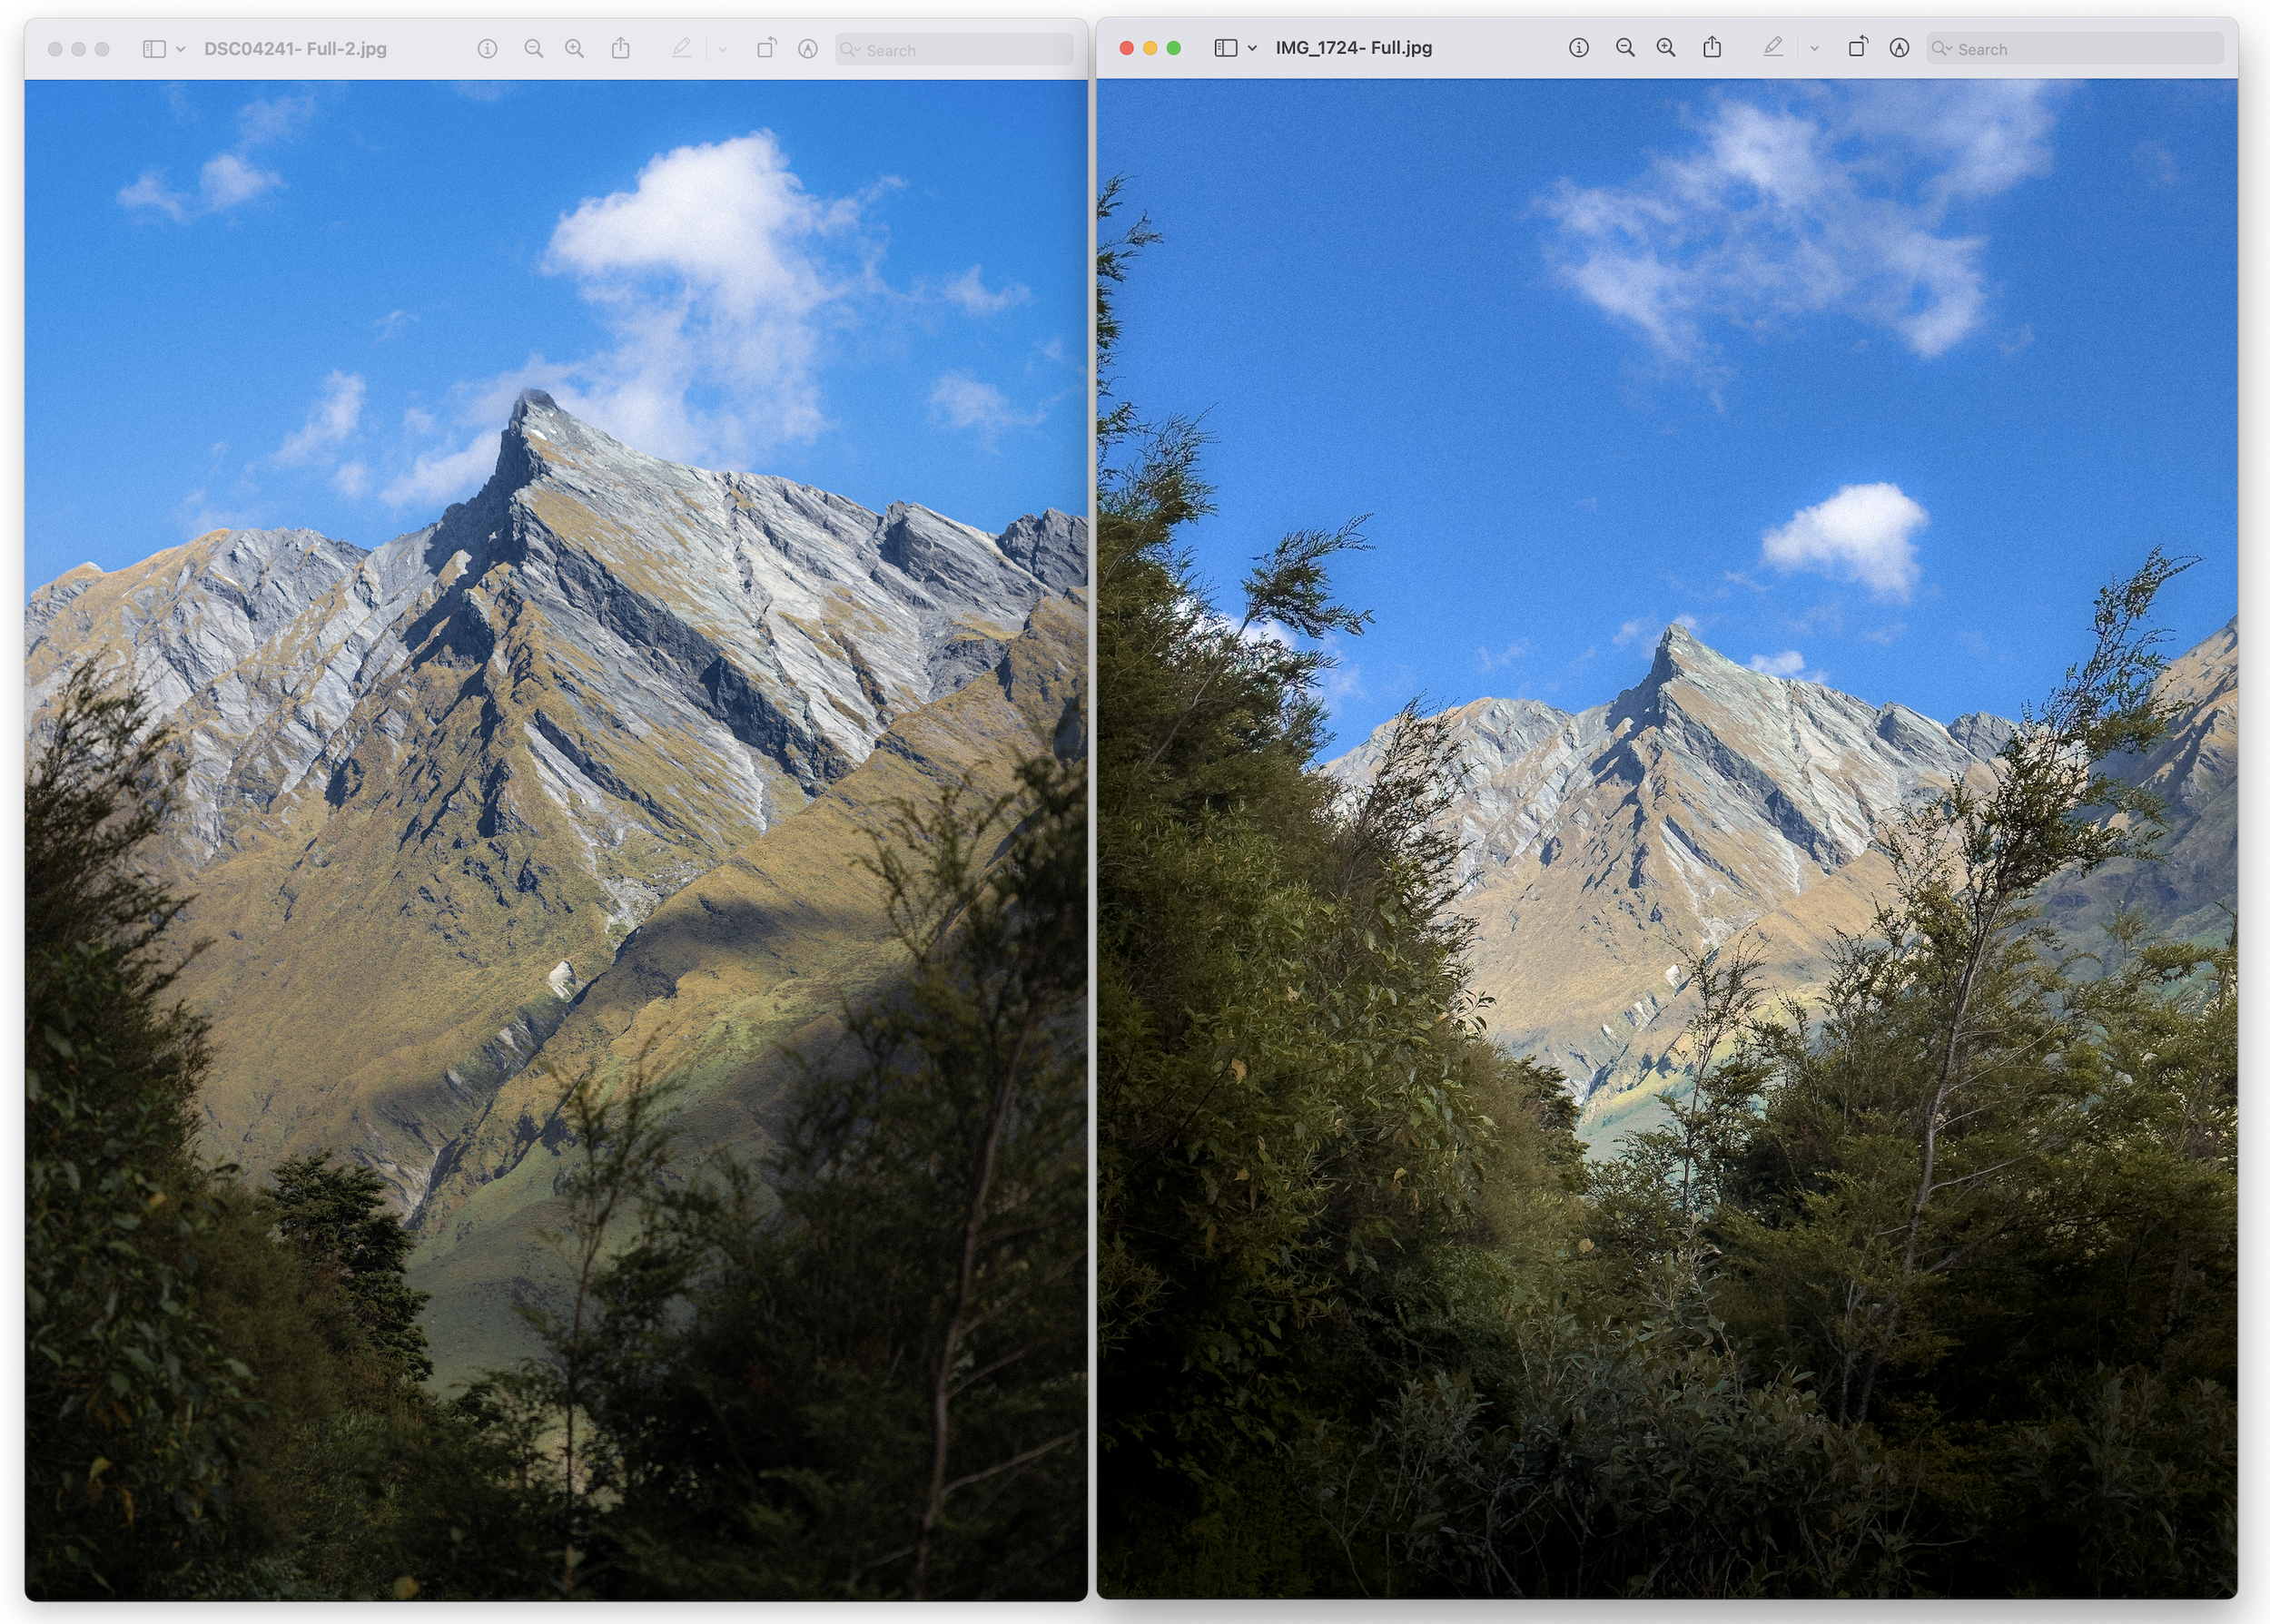Rotate IMG_1724 image with rotate icon

pyautogui.click(x=1857, y=47)
